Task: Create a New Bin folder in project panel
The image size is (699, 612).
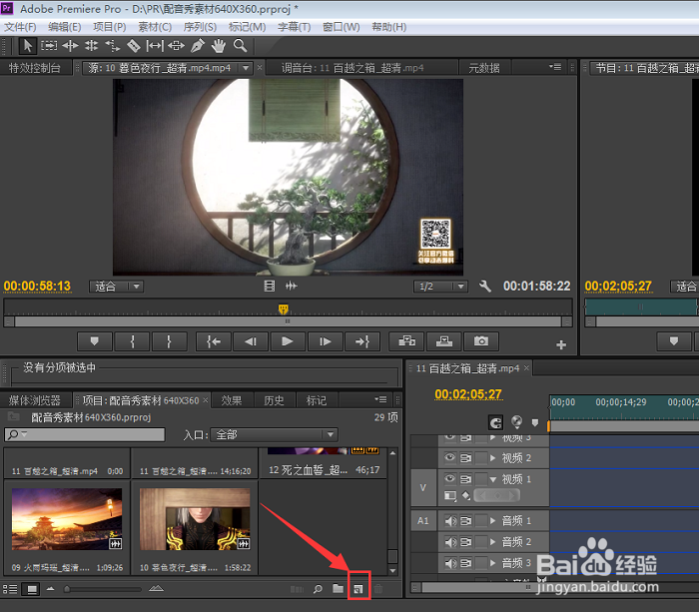Action: point(339,589)
